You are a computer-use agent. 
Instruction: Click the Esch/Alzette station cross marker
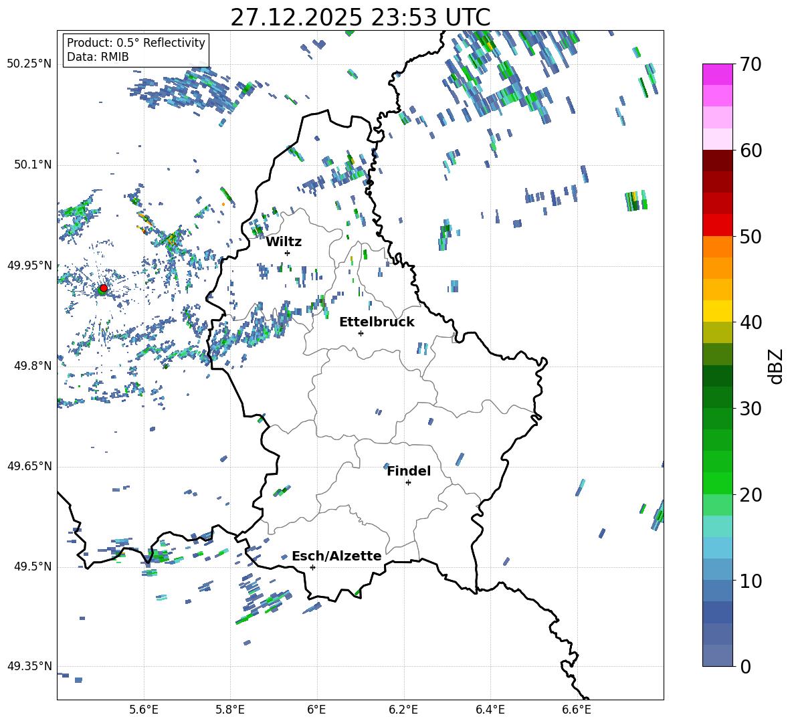tap(312, 567)
